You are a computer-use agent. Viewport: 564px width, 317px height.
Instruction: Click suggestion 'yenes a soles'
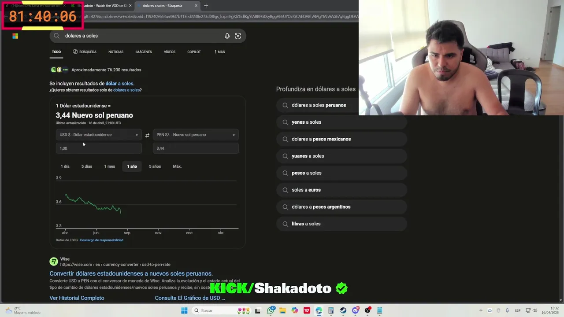(341, 122)
